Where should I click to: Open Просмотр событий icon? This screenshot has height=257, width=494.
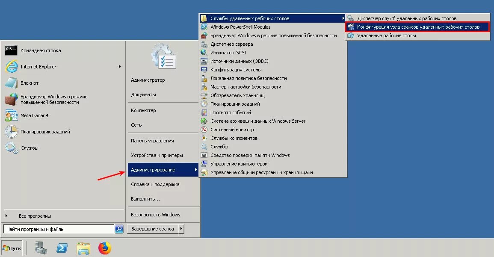204,112
